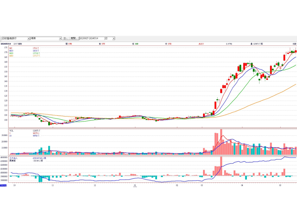297x223 pixels.
Task: Click the blue 10-day volume average label
Action: 10,136
